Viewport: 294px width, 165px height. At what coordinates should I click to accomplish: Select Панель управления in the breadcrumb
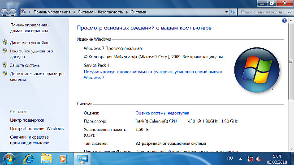coord(52,12)
